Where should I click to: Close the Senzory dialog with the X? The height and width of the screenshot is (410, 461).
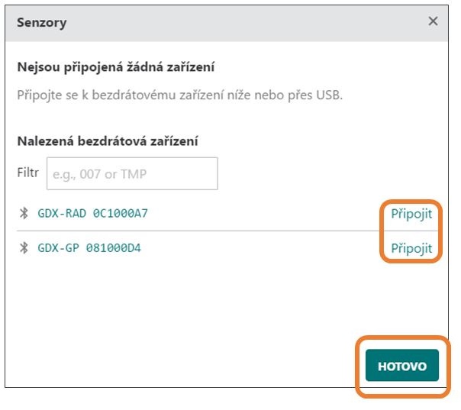(433, 21)
